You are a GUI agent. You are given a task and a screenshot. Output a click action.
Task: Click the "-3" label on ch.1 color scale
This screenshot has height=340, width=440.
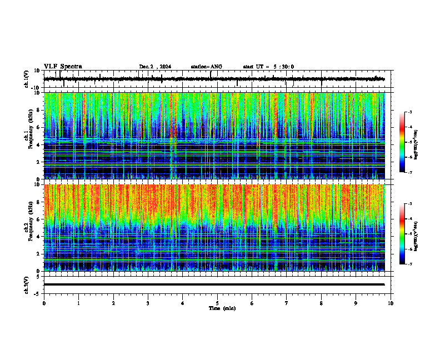[x=410, y=112]
